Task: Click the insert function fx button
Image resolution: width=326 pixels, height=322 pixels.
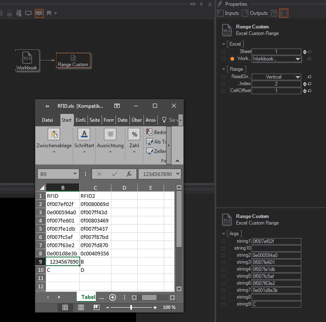Action: tap(129, 174)
